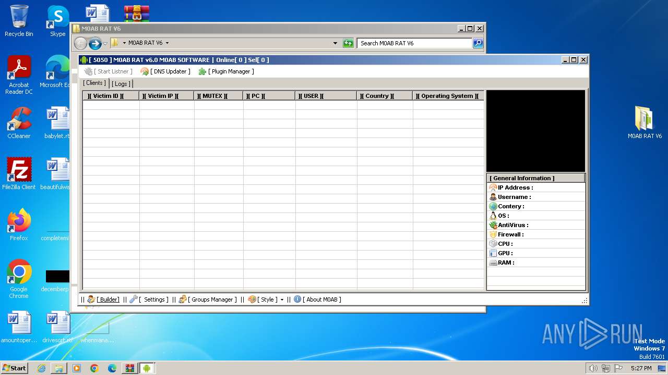The height and width of the screenshot is (375, 668).
Task: Select the AntiVirus info row
Action: [536, 225]
